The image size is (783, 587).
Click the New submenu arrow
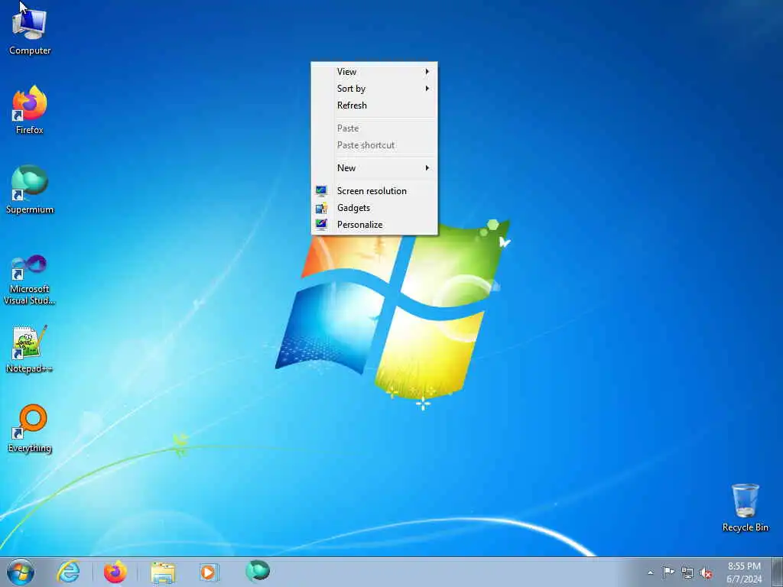tap(427, 168)
